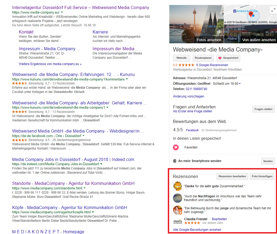Screen dimensions: 277x234
Task: Click Als Erster eine Frage stellen
Action: tap(192, 111)
